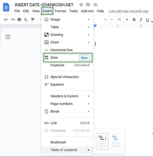Open the last edit history link
This screenshot has height=157, width=153.
coord(129,11)
